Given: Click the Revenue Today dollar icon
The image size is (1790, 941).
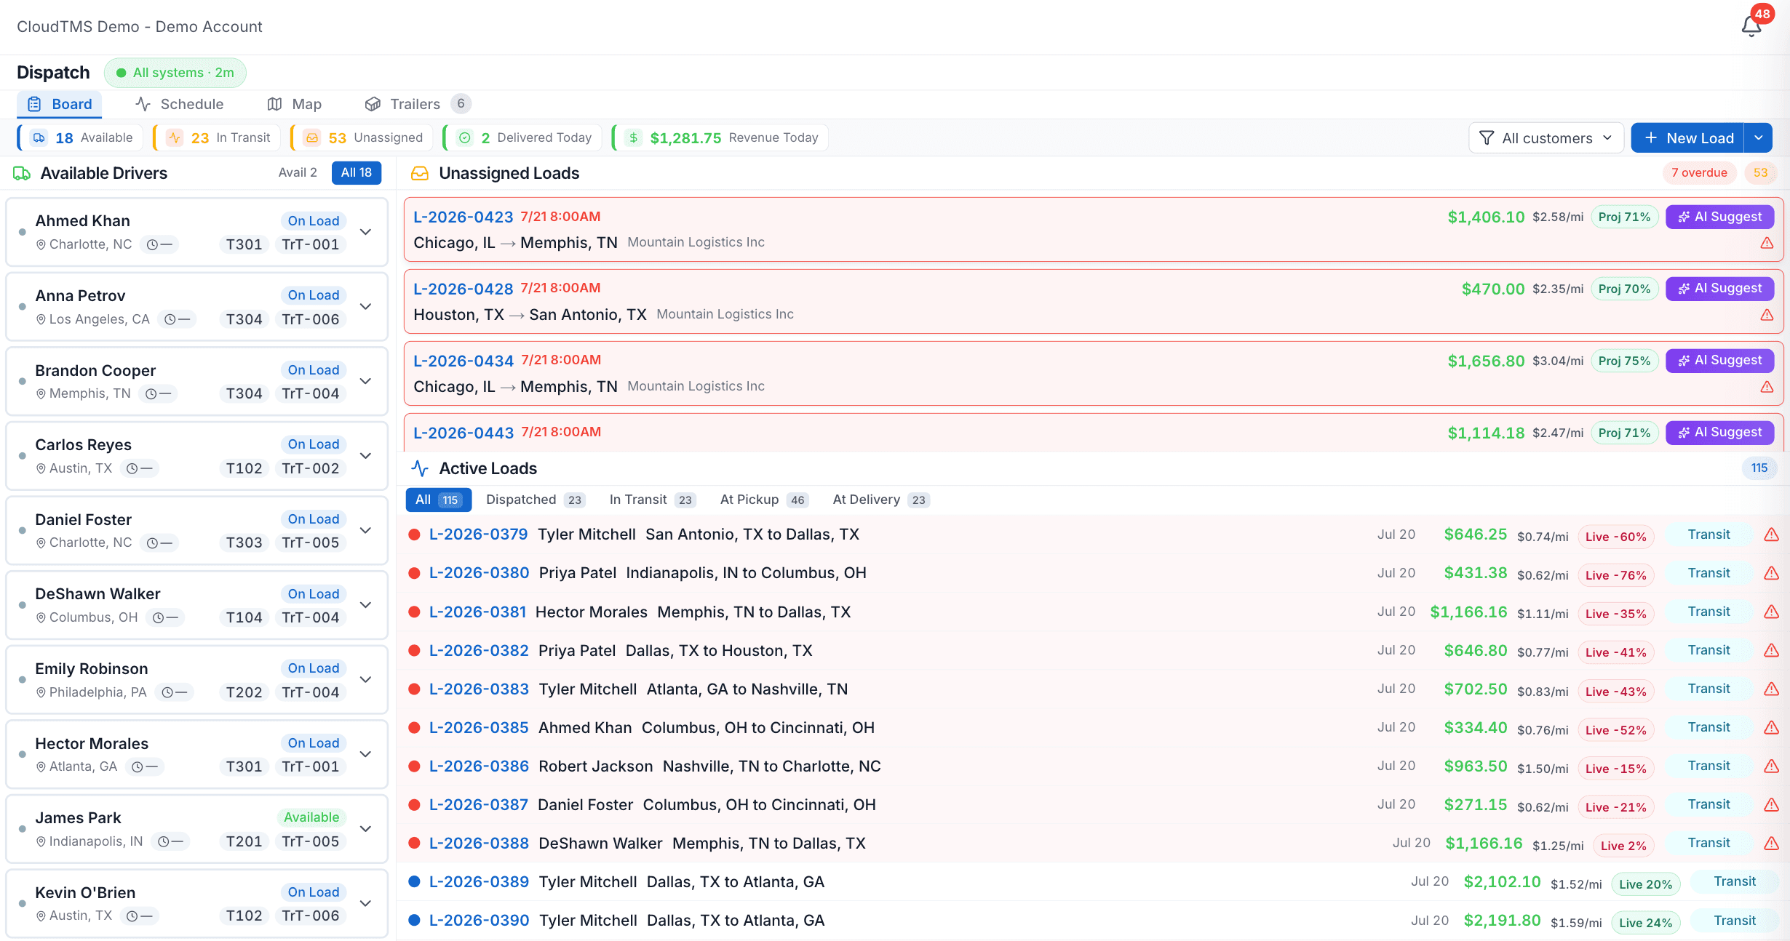Looking at the screenshot, I should pos(634,137).
